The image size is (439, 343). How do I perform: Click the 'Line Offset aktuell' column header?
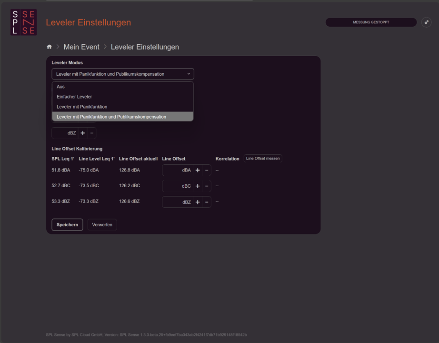coord(138,159)
